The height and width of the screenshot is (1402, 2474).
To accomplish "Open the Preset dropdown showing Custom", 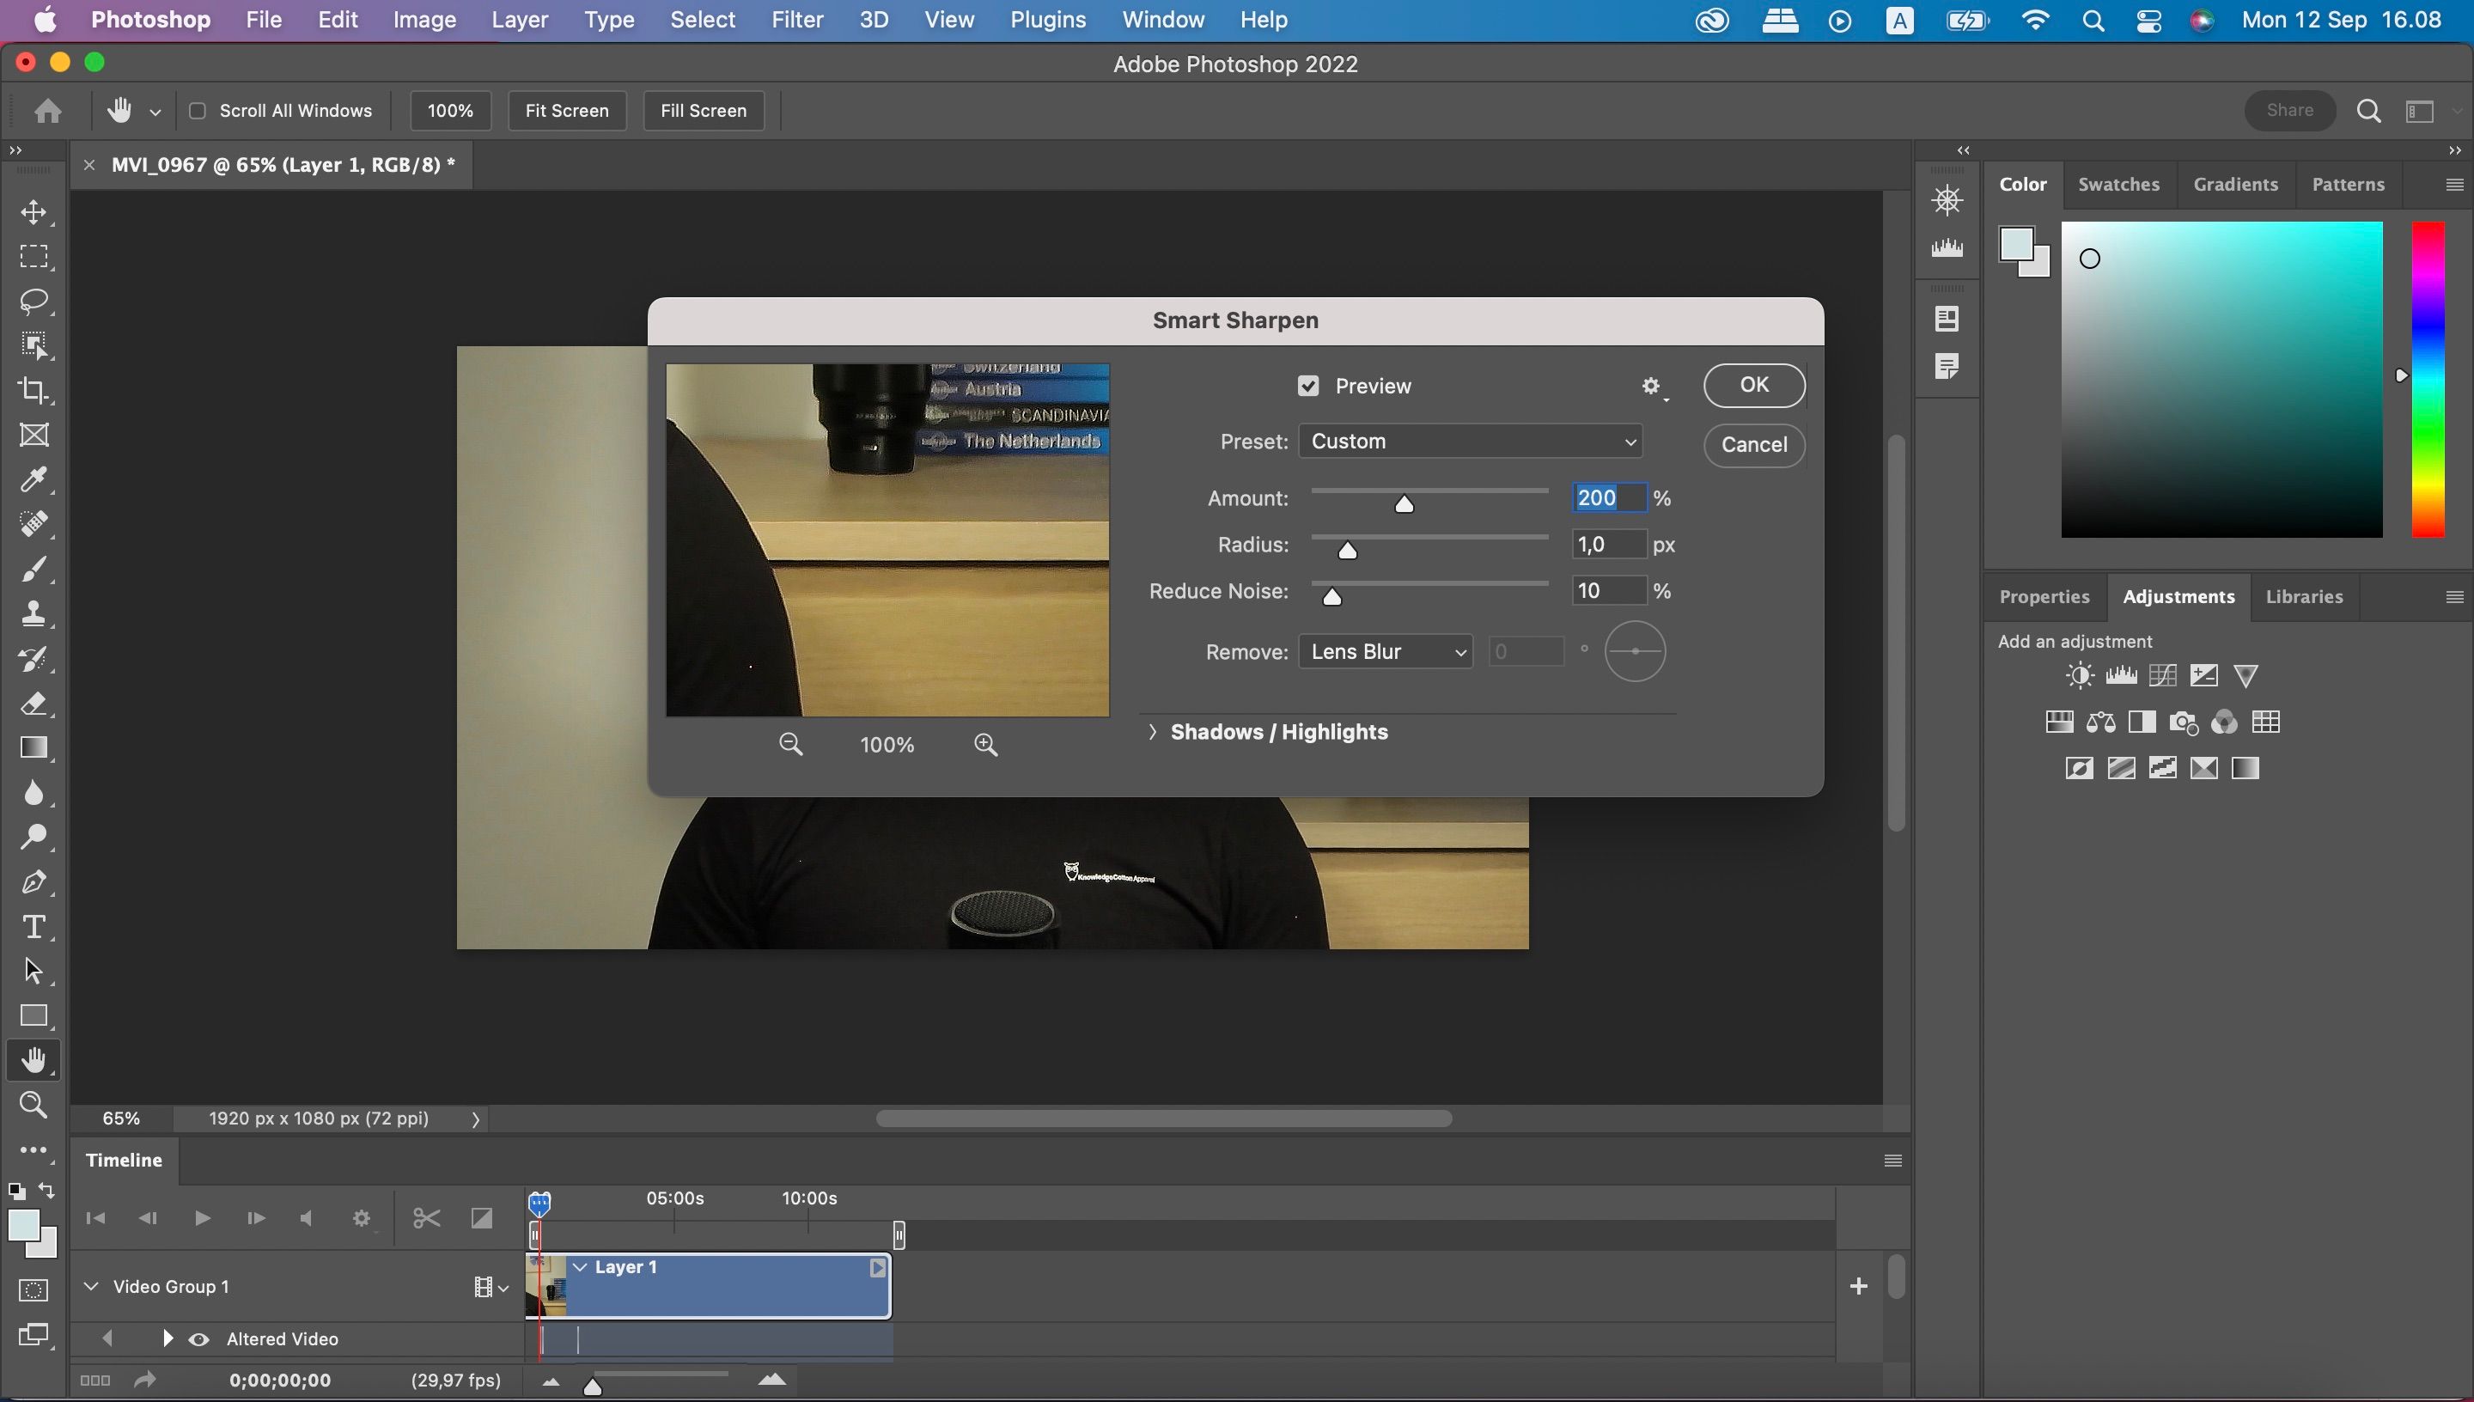I will [x=1469, y=441].
